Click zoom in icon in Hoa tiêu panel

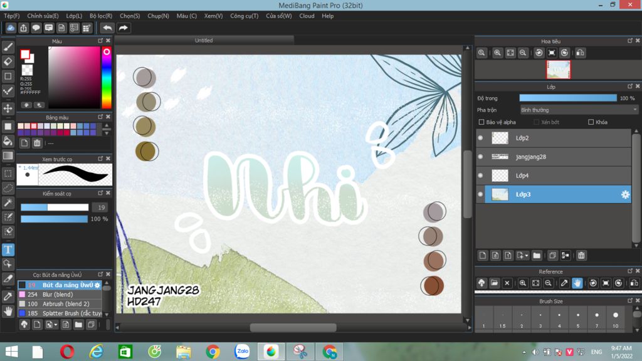coord(497,53)
